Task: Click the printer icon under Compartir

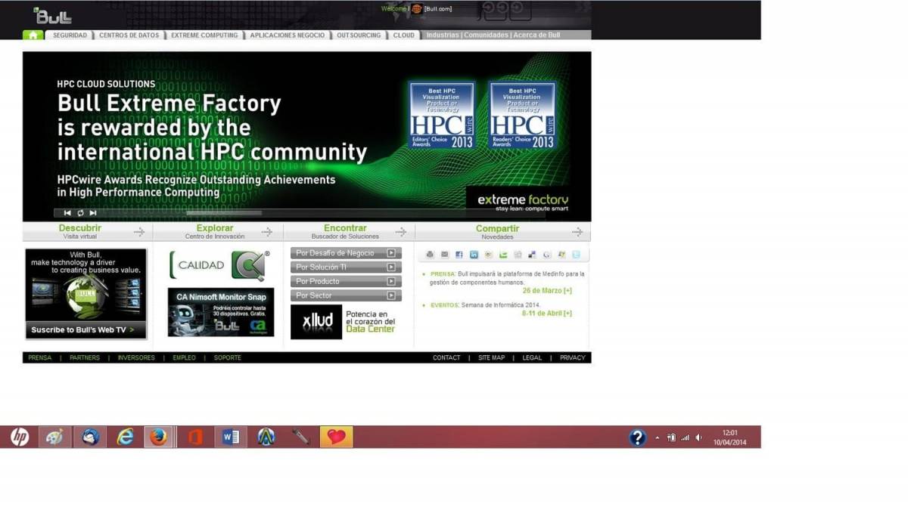Action: coord(430,255)
